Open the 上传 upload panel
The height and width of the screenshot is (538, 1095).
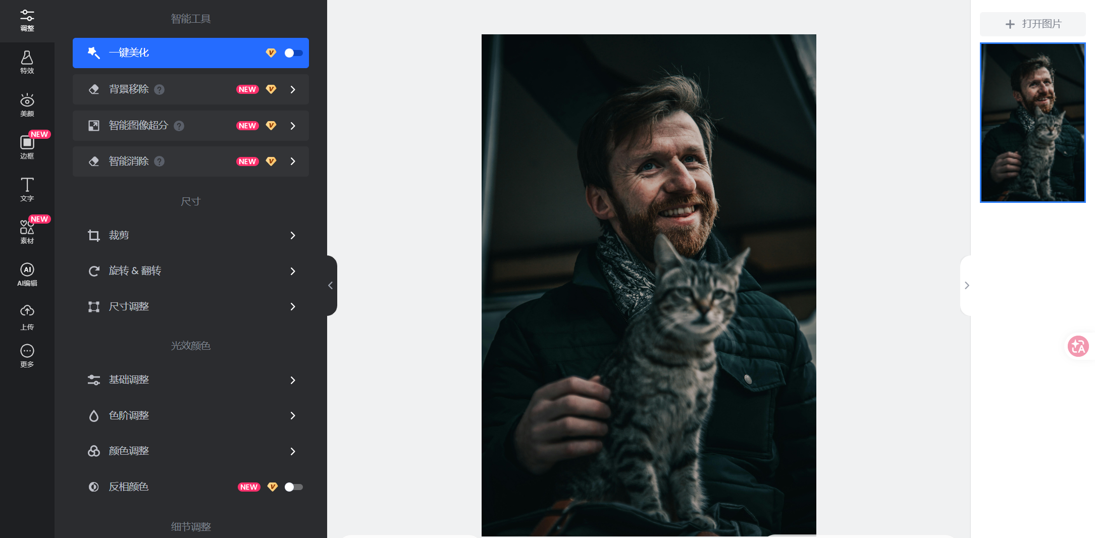click(27, 317)
